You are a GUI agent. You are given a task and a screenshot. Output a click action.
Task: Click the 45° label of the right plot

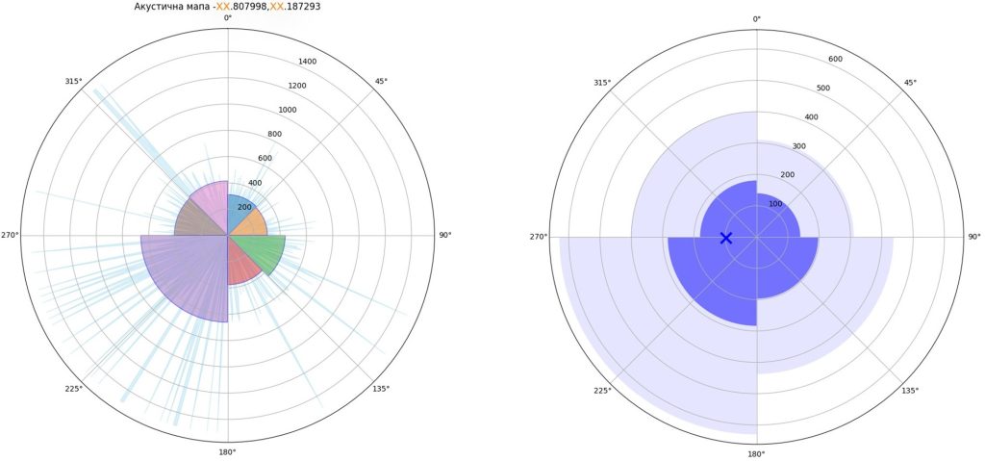click(909, 82)
